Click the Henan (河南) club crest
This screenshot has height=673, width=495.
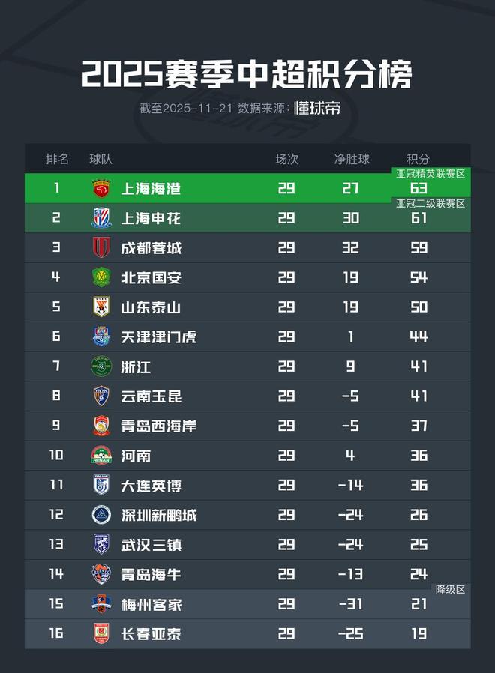[101, 456]
